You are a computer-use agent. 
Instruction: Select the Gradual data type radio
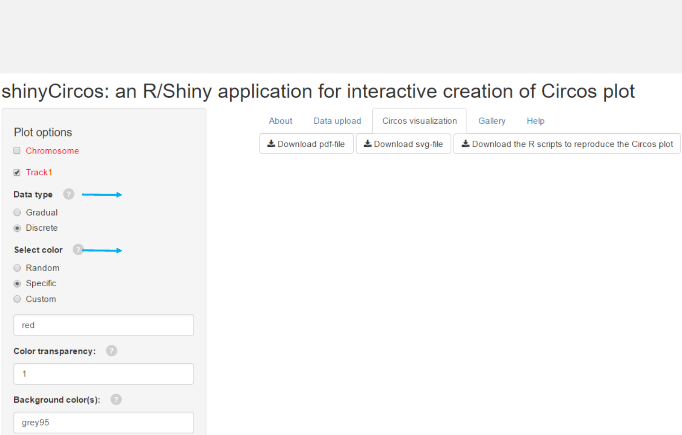tap(17, 212)
